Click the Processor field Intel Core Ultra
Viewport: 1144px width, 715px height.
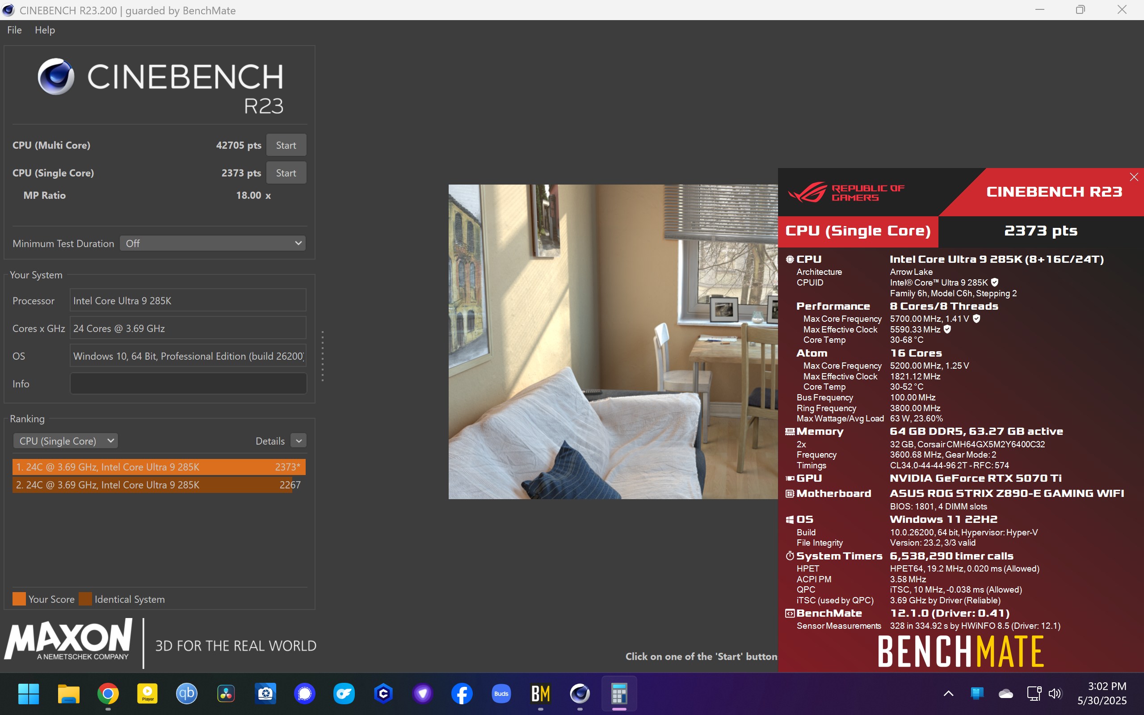point(188,301)
